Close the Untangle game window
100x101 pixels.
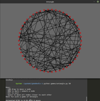(98, 2)
